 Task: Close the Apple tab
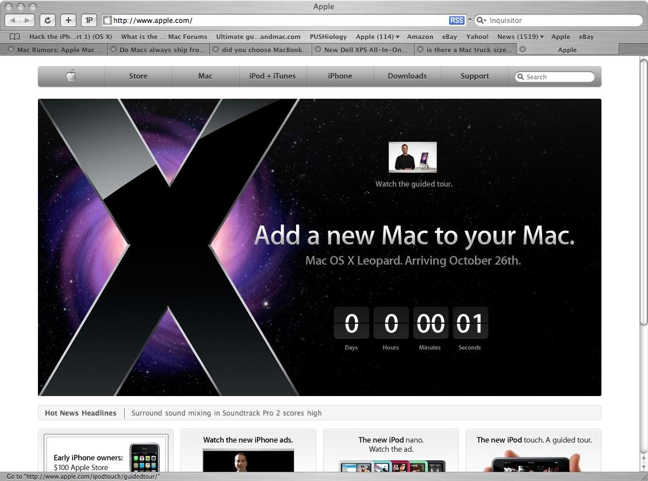point(522,49)
